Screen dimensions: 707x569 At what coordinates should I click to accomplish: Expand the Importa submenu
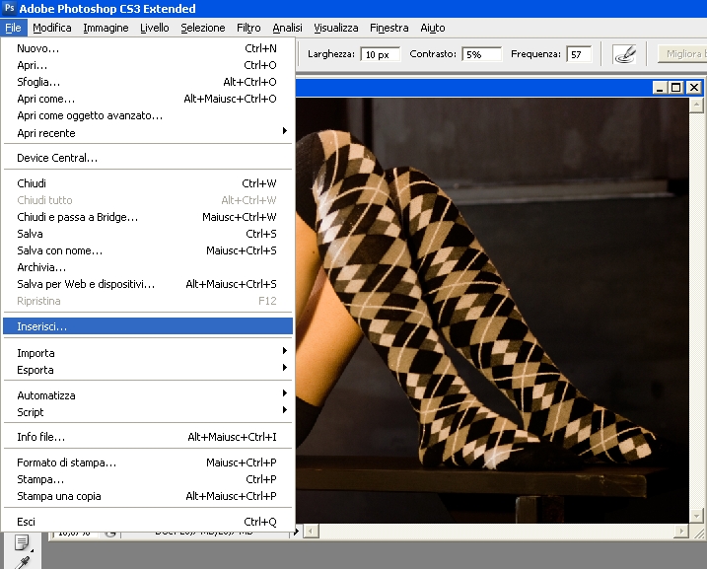[x=148, y=353]
